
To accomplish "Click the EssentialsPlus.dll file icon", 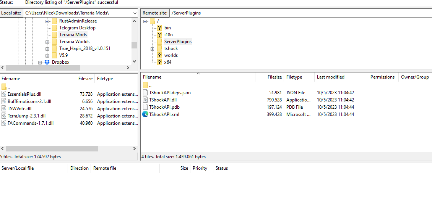I will [4, 94].
